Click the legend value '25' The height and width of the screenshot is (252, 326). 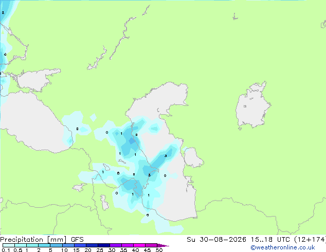tap(100, 250)
